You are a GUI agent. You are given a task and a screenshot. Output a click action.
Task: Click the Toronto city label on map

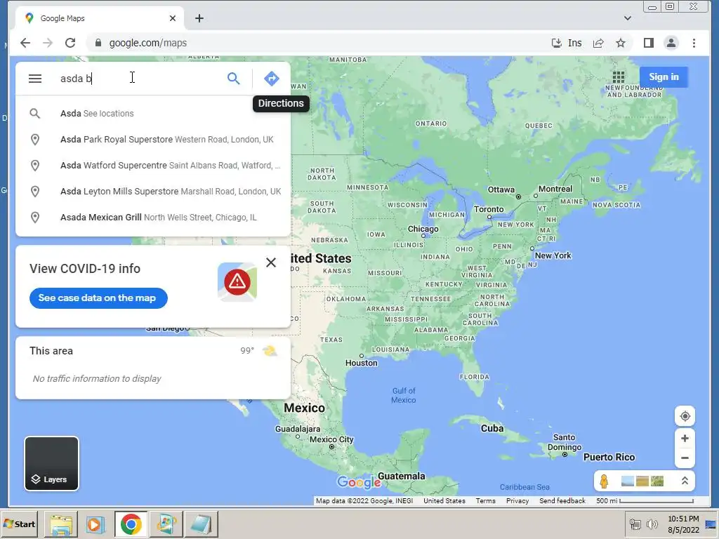pos(489,209)
